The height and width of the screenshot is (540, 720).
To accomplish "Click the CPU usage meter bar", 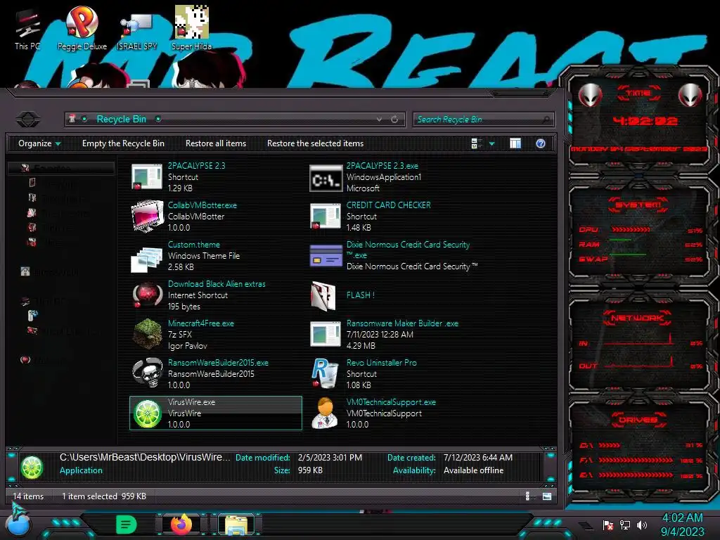I will pos(631,230).
